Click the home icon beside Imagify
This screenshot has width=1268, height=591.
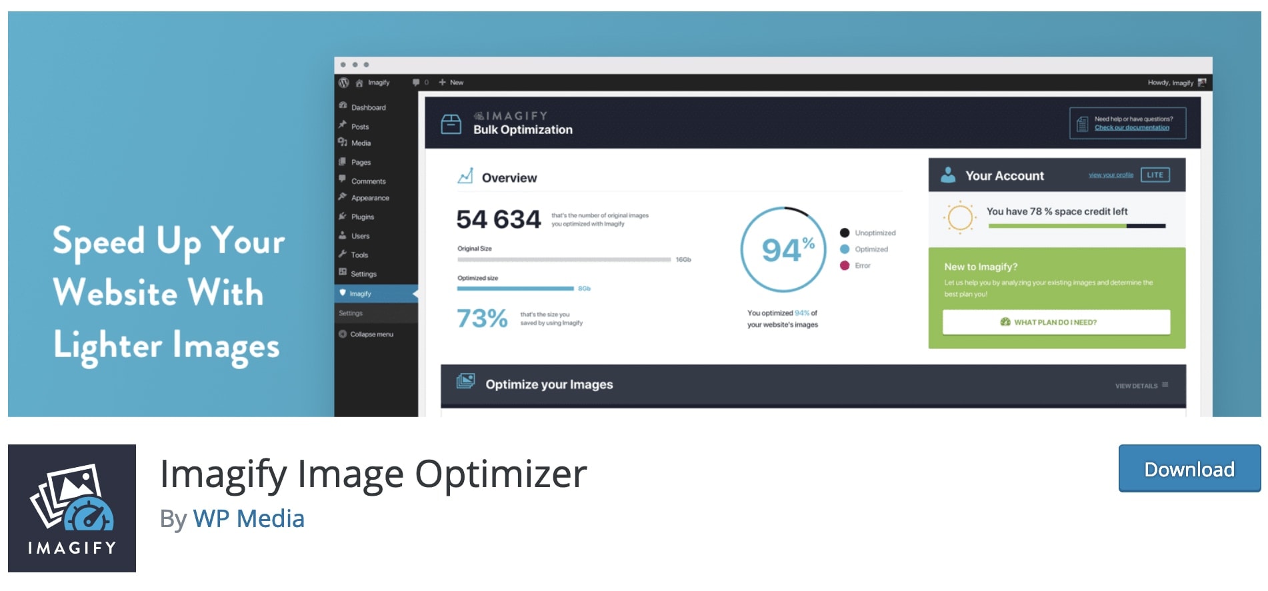359,83
